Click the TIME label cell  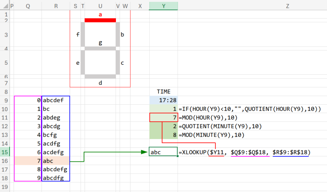pyautogui.click(x=163, y=92)
